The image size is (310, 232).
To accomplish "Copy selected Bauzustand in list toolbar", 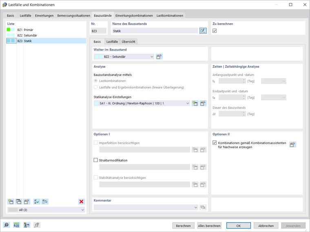I will coord(19,201).
